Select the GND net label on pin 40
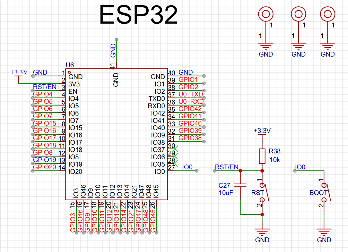The height and width of the screenshot is (252, 348). coord(185,73)
